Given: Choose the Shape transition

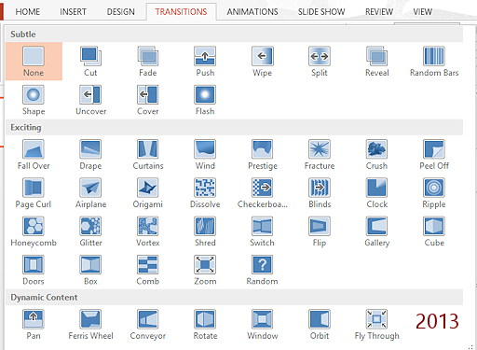Looking at the screenshot, I should click(34, 100).
